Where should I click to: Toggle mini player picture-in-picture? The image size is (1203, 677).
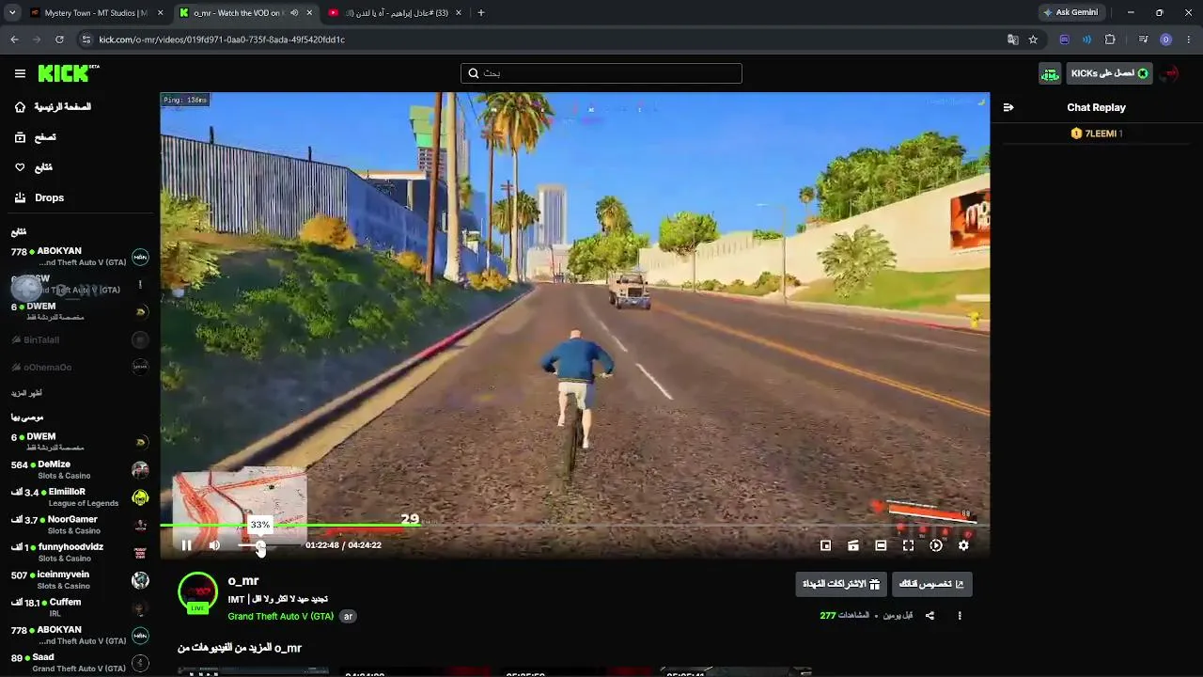tap(825, 545)
